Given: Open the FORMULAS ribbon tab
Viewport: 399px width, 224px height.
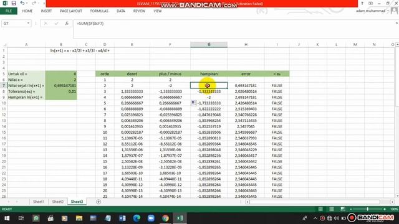Looking at the screenshot, I should coord(99,11).
